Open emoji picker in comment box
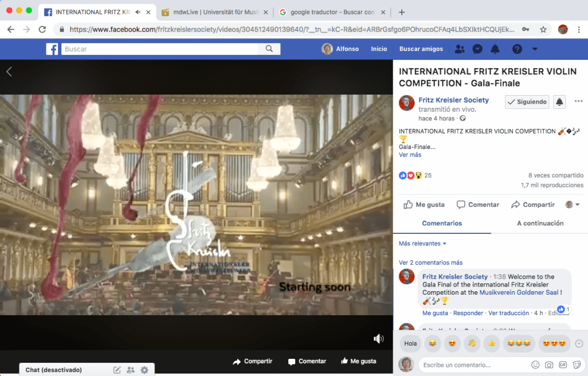The image size is (588, 376). point(535,365)
